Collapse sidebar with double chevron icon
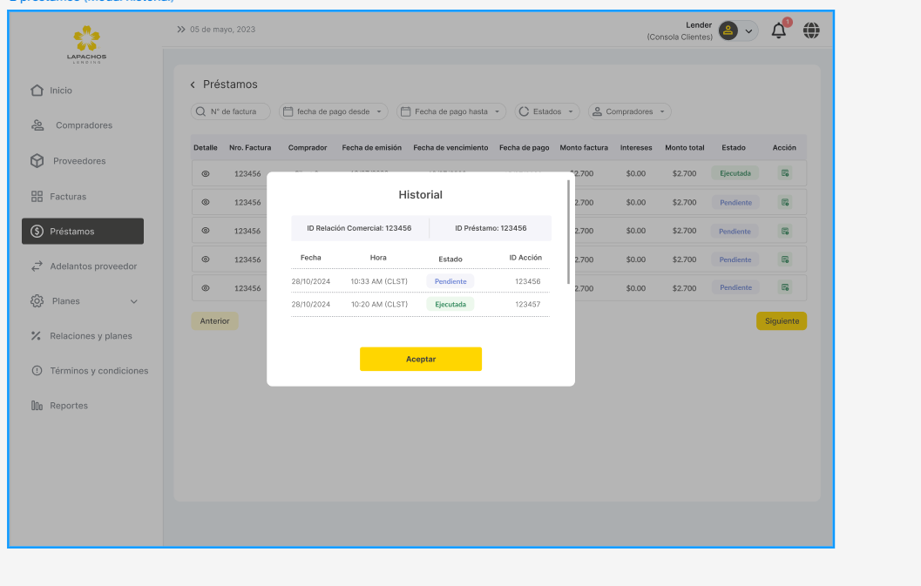The height and width of the screenshot is (586, 921). point(181,30)
